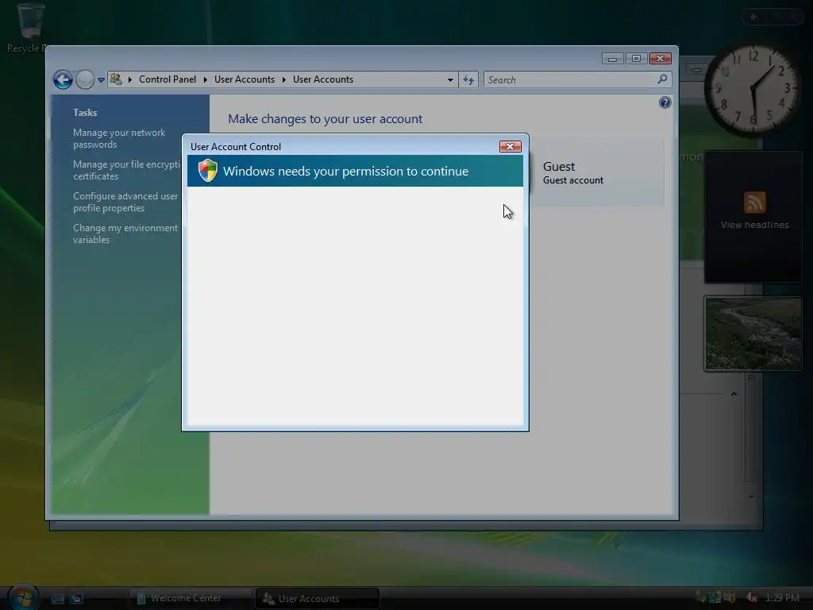
Task: Click the magnifier search icon
Action: pos(662,79)
